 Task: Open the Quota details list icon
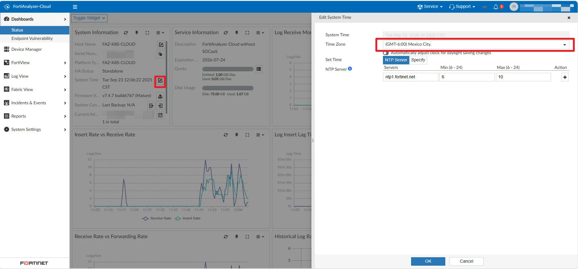258,69
